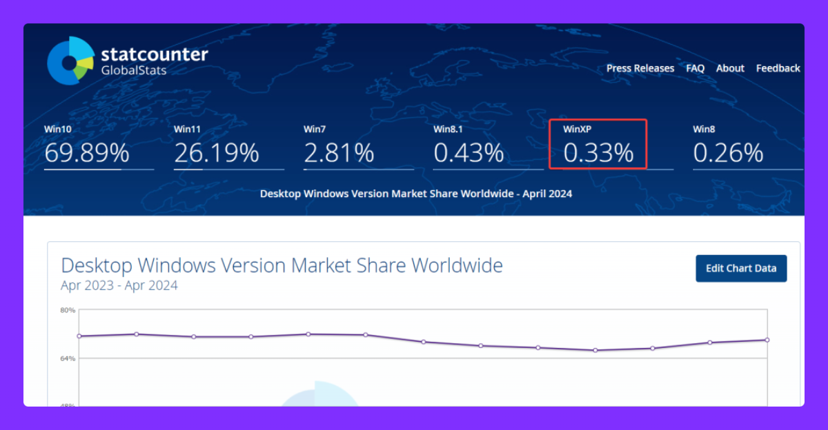The height and width of the screenshot is (430, 828).
Task: Open the Press Releases link
Action: click(x=640, y=68)
